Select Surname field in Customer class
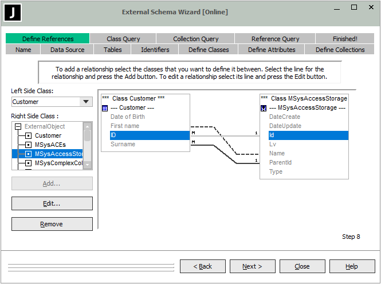Image resolution: width=381 pixels, height=284 pixels. (x=123, y=145)
